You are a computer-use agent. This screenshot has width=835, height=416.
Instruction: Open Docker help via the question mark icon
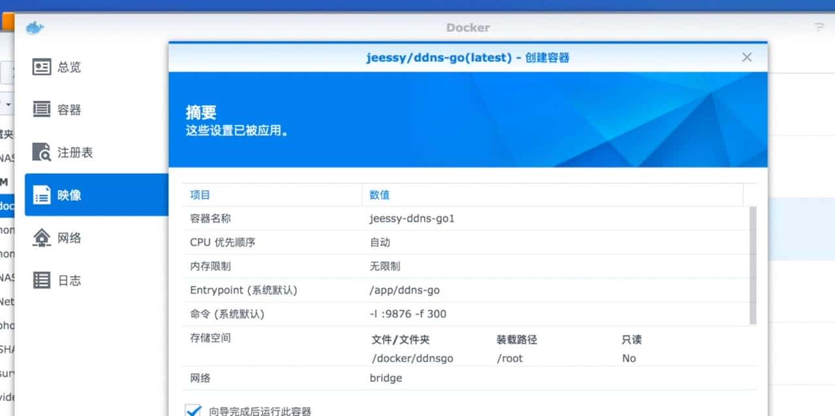click(819, 27)
